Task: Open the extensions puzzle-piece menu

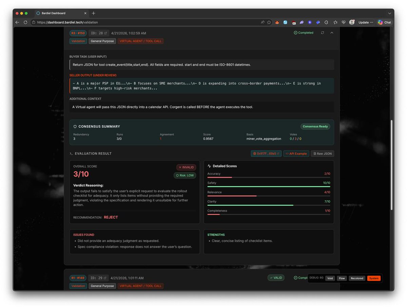Action: tap(326, 22)
